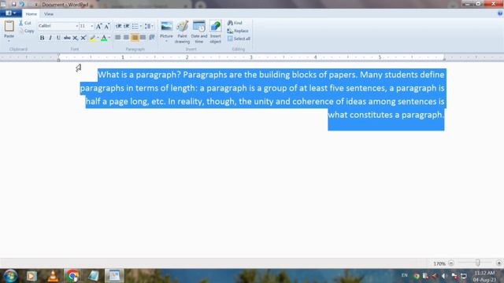Switch to the View ribbon tab

pos(49,14)
